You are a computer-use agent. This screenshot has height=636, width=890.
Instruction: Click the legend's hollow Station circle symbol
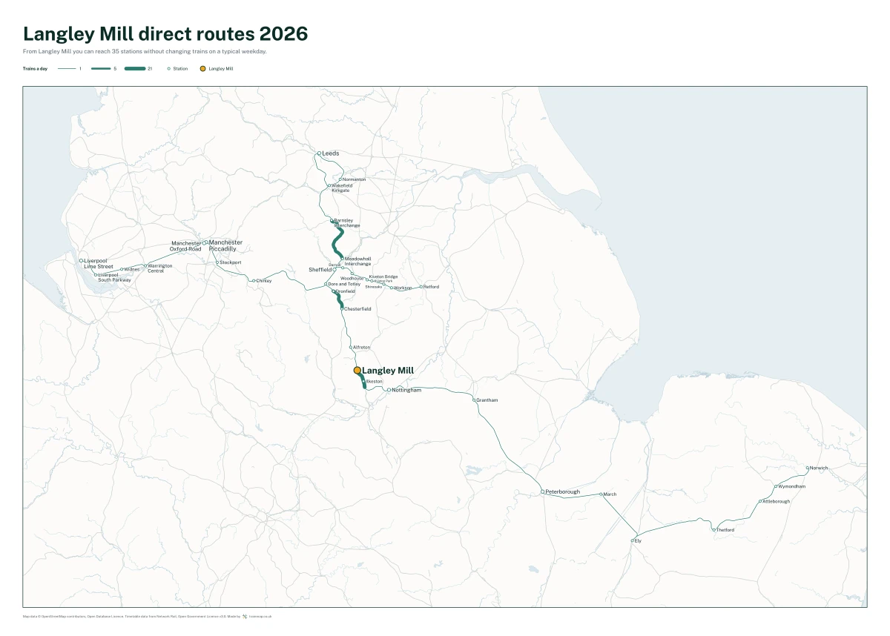(169, 68)
